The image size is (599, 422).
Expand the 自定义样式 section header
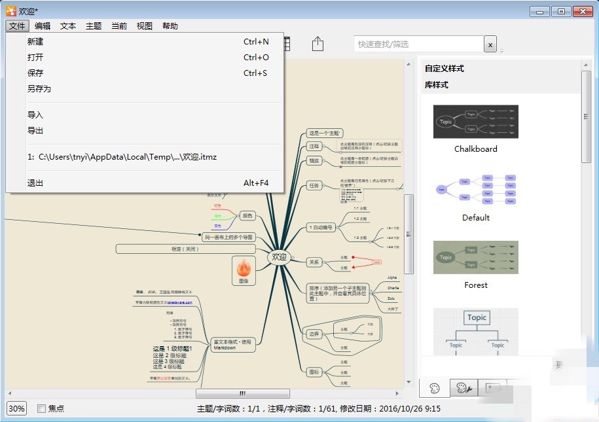point(445,68)
